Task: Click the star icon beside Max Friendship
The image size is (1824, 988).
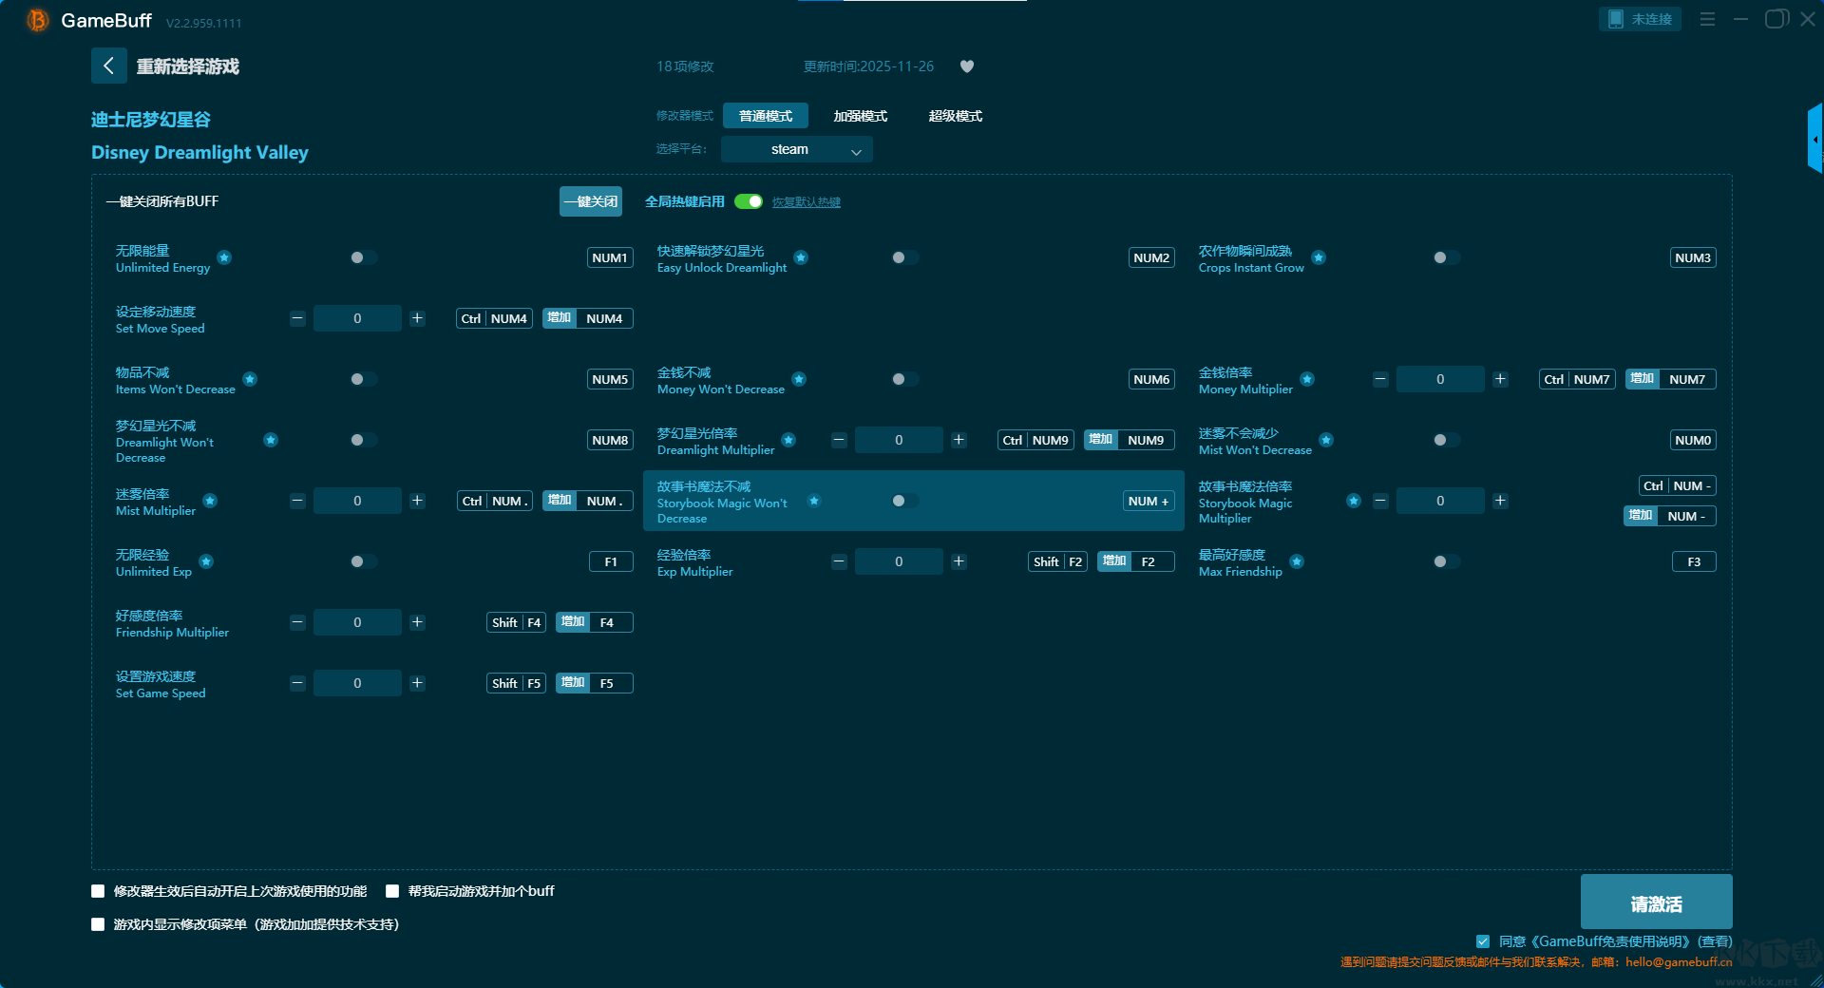Action: coord(1297,561)
